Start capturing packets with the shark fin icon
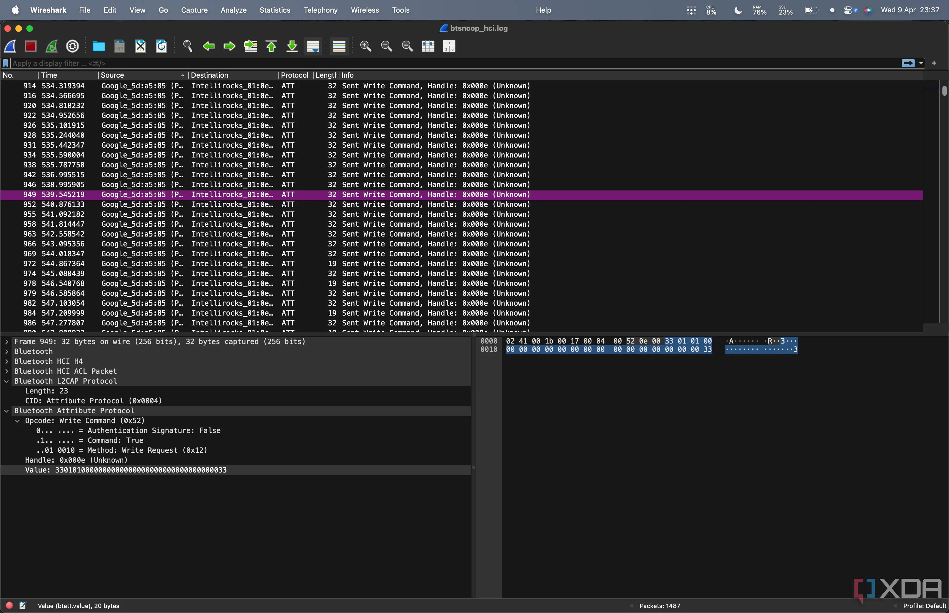 pyautogui.click(x=10, y=46)
